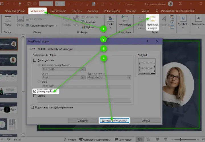Check Nie pokazuj na slajdzie tytułowym
This screenshot has width=205, height=142.
[x=32, y=107]
